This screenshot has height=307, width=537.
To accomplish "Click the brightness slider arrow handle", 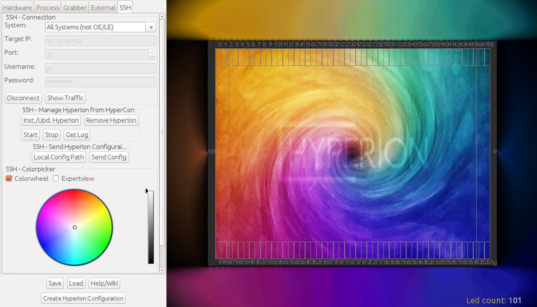I will coord(147,191).
